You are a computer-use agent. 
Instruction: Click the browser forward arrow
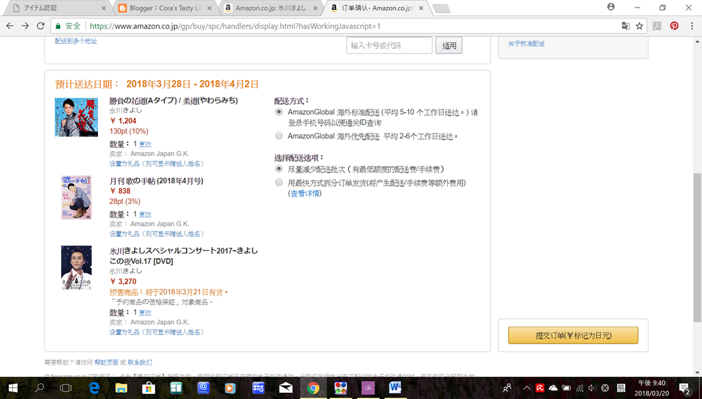25,26
